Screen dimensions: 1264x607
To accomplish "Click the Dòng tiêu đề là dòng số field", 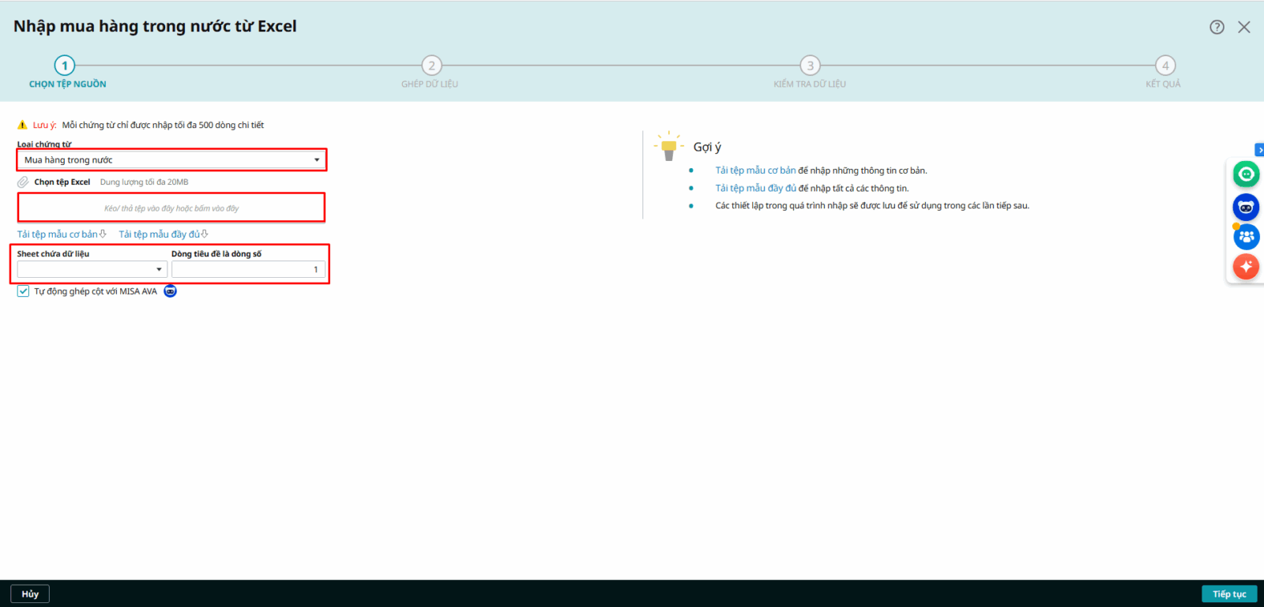I will pyautogui.click(x=247, y=270).
